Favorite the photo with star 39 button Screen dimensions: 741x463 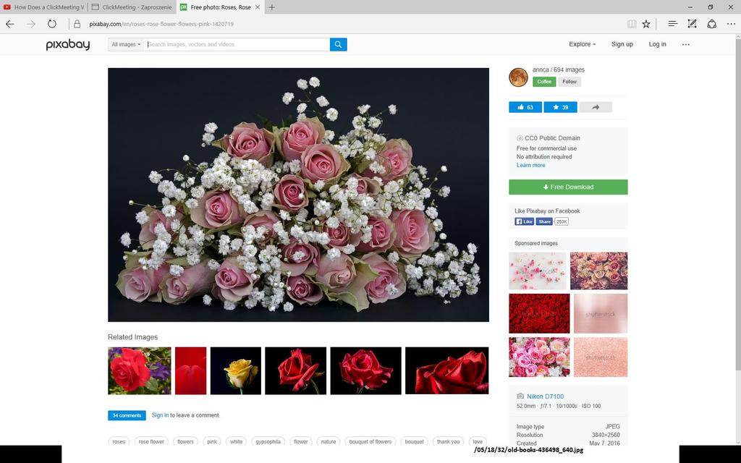click(x=561, y=107)
